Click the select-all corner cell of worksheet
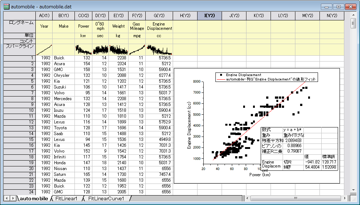Image resolution: width=360 pixels, height=205 pixels. (x=19, y=16)
